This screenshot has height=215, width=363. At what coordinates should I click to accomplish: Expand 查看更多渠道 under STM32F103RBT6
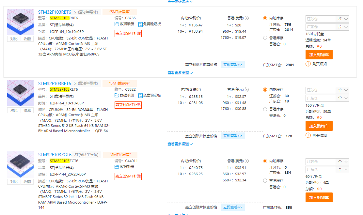pos(180,73)
